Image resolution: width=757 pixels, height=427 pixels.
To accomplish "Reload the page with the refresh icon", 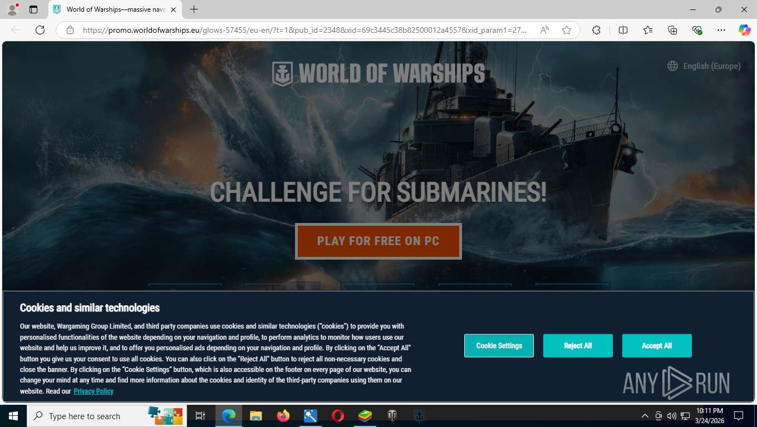I will click(x=40, y=30).
